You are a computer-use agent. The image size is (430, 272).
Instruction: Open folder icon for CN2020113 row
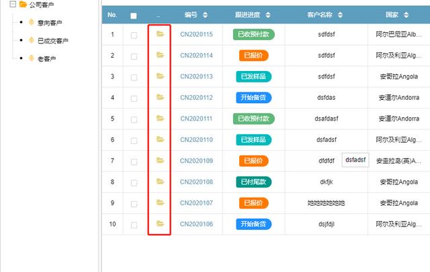(160, 76)
